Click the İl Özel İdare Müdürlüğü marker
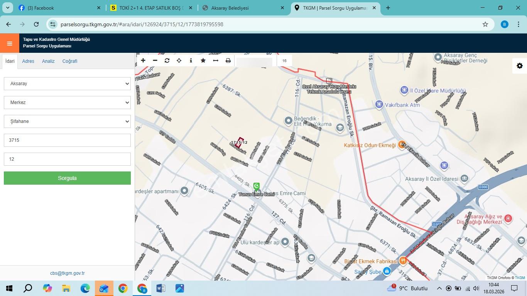 coord(404,90)
